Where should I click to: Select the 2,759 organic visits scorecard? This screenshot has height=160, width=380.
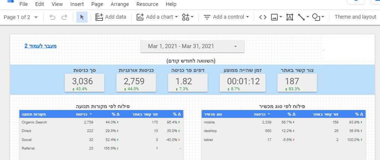[136, 83]
